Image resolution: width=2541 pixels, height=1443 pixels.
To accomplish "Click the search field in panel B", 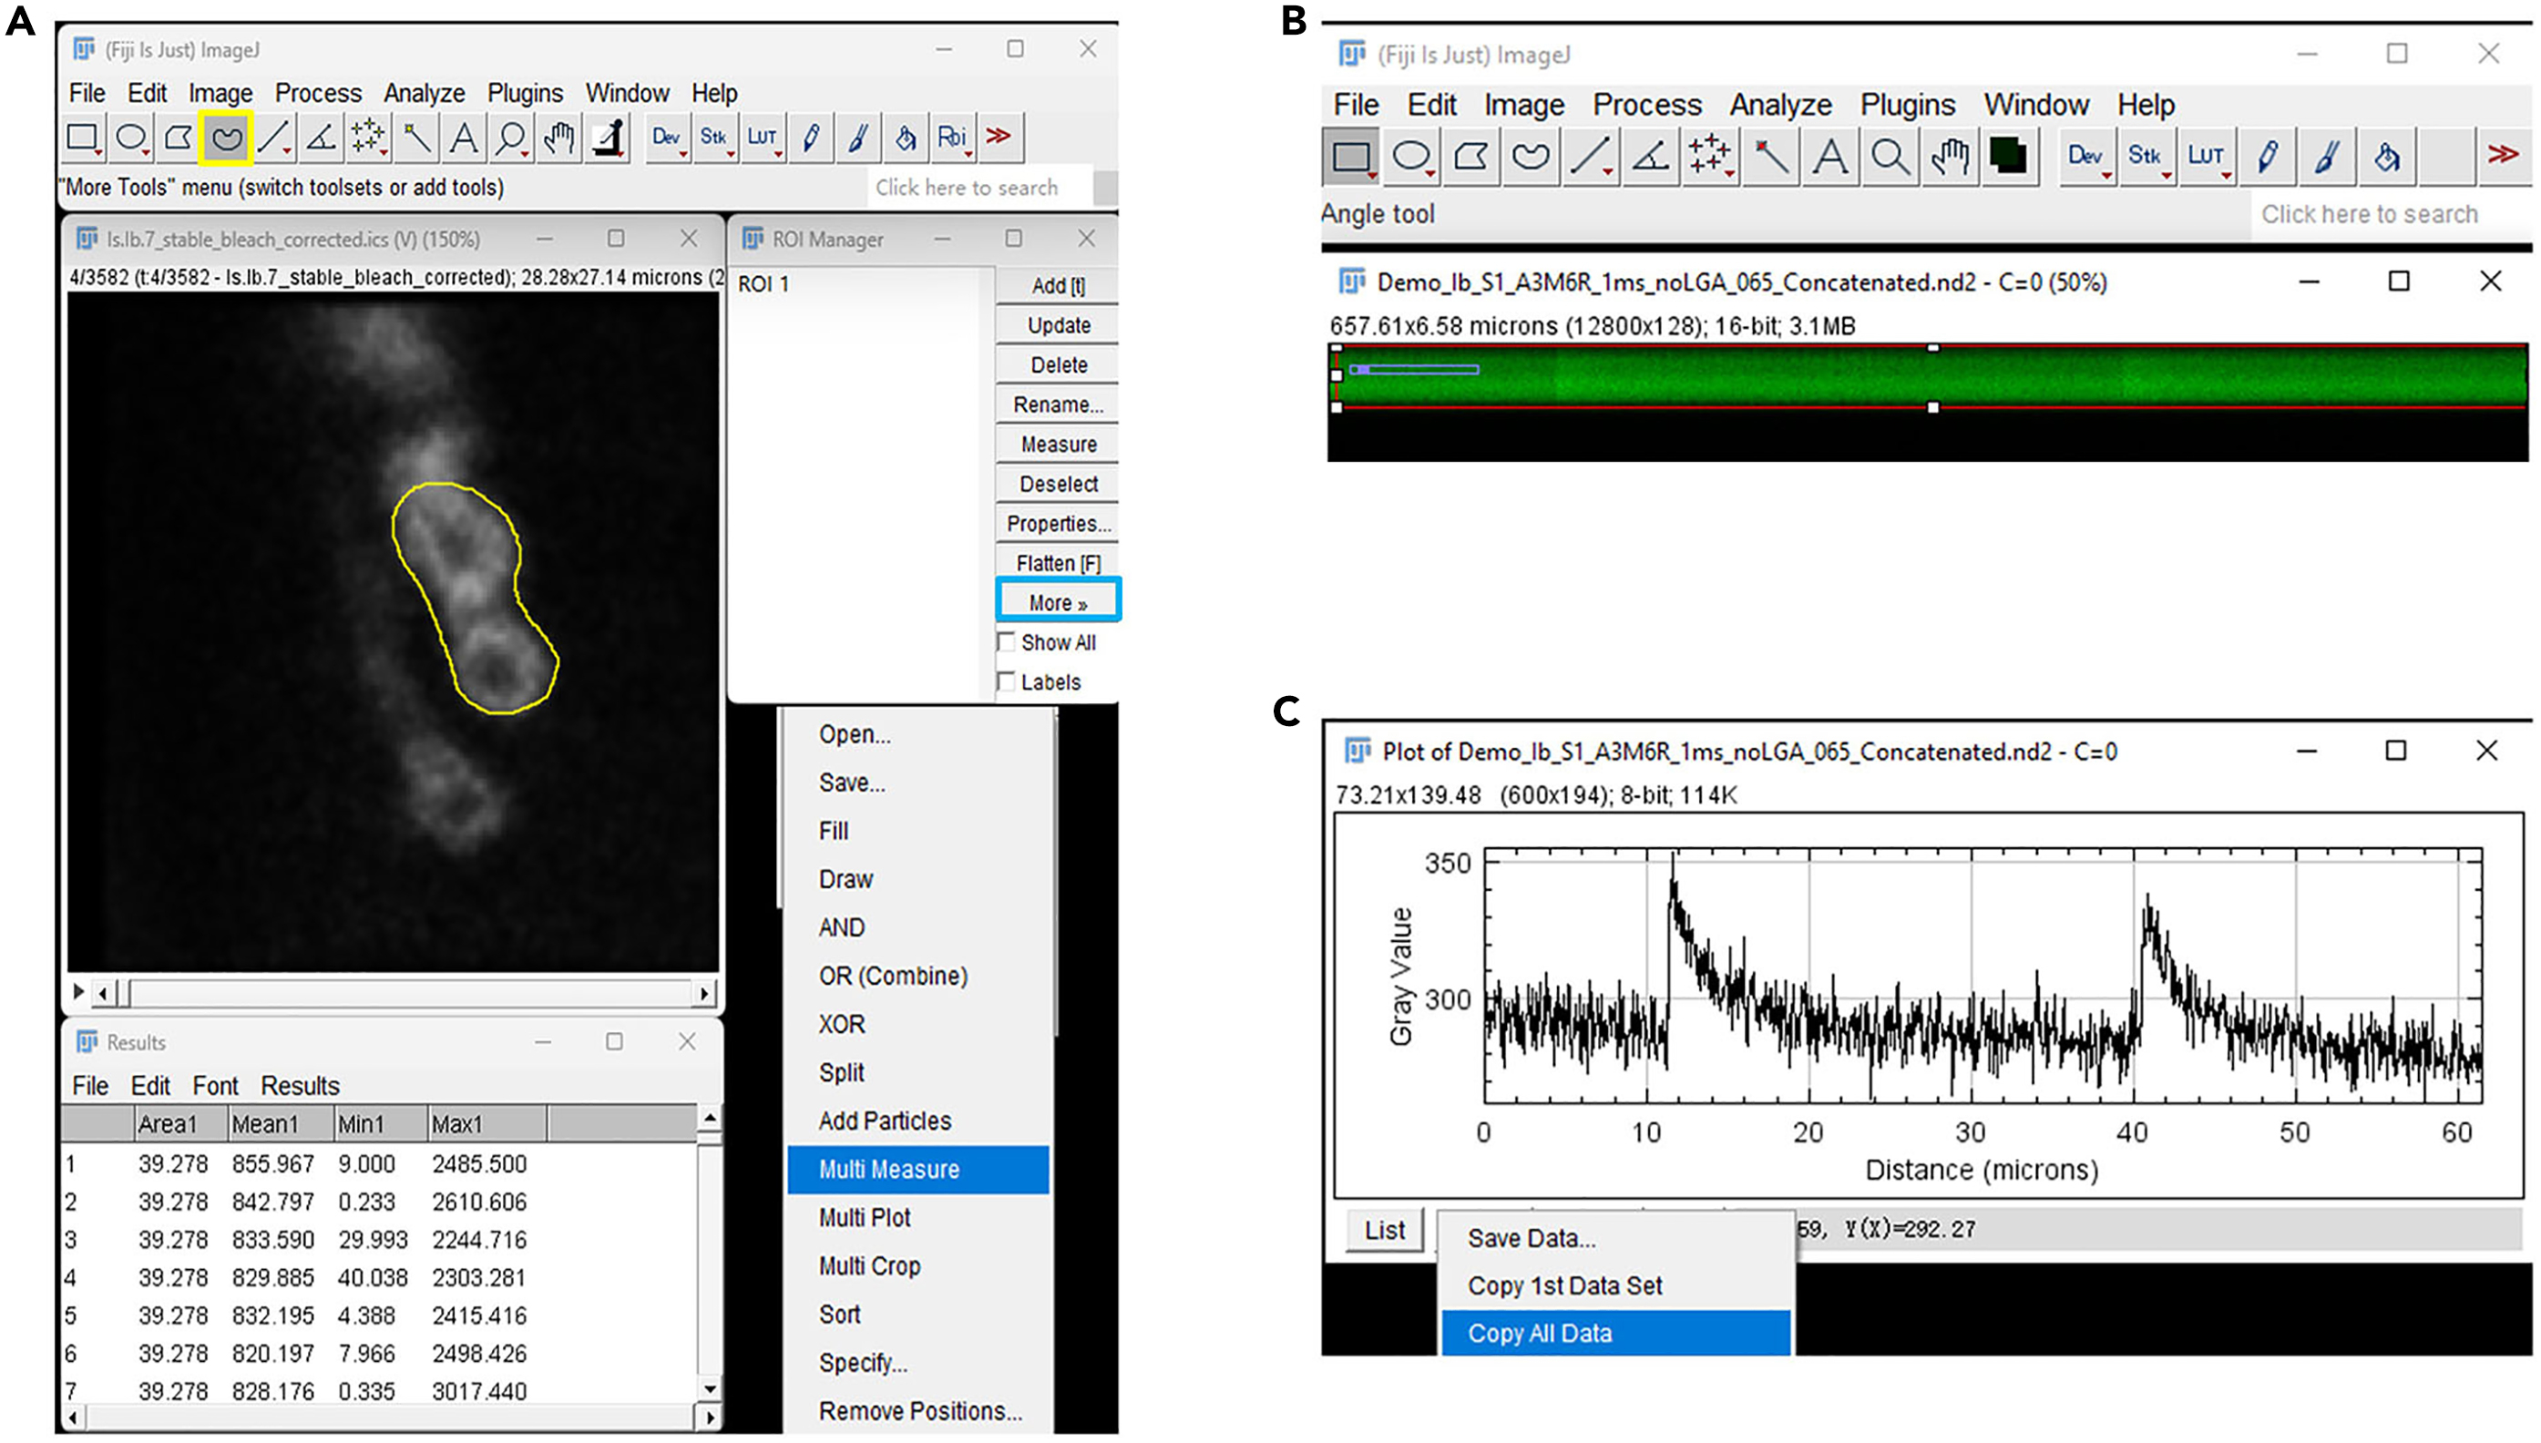I will click(x=2369, y=214).
